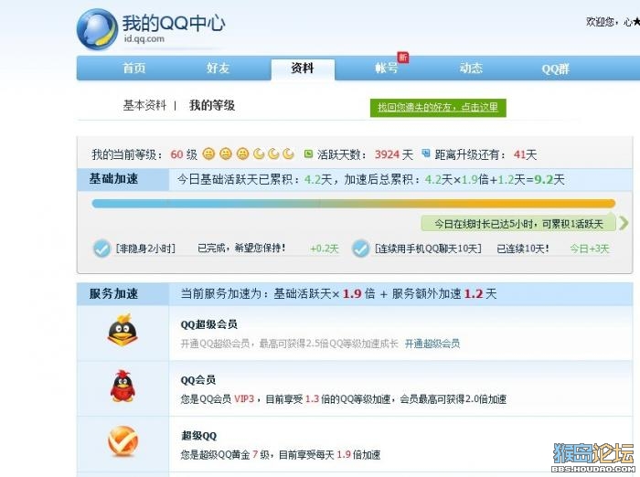Viewport: 640px width, 477px height.
Task: Switch to the 动态 tab
Action: coord(471,68)
